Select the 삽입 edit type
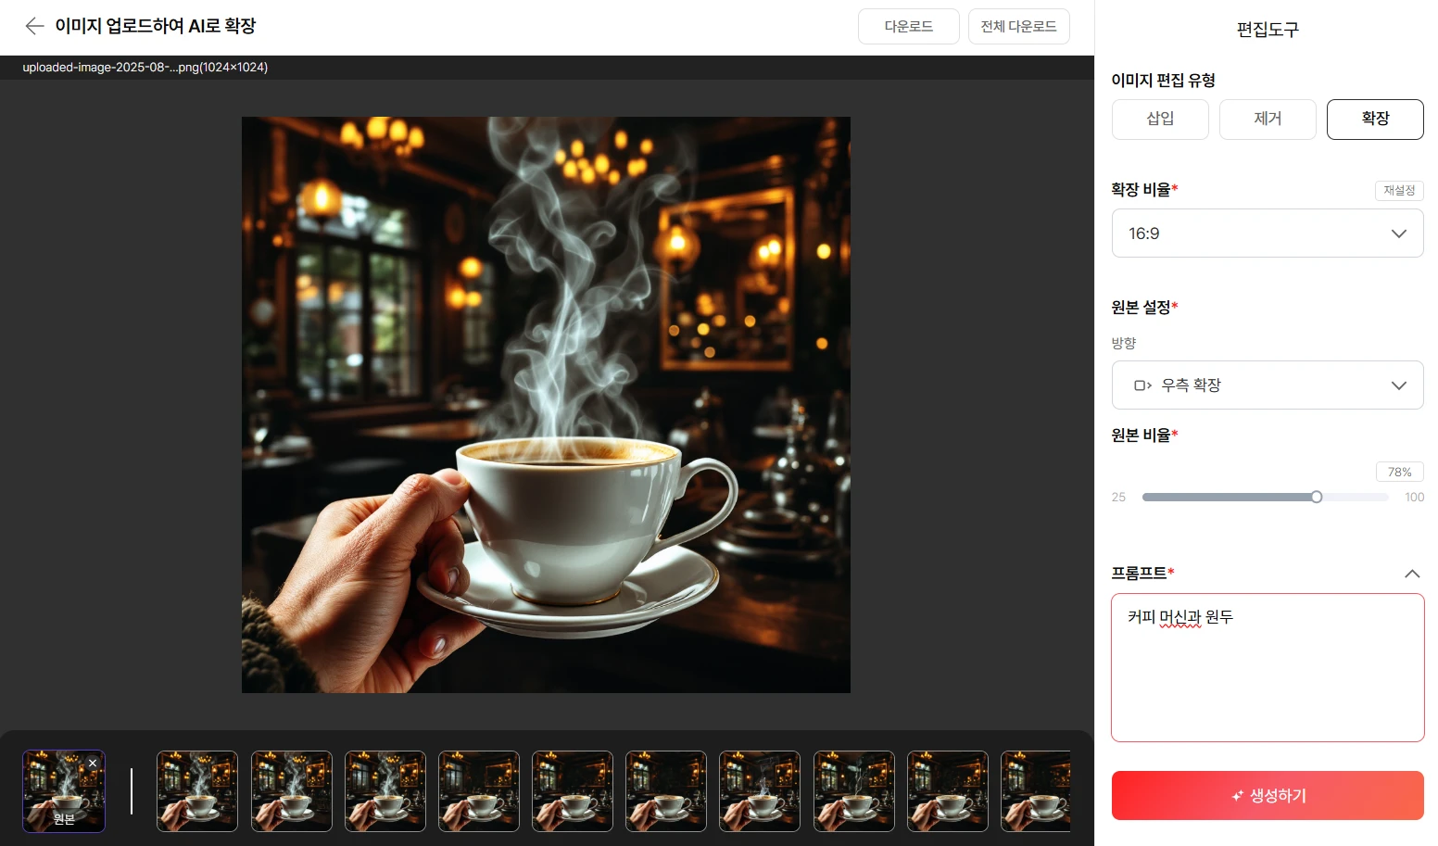 click(1160, 119)
